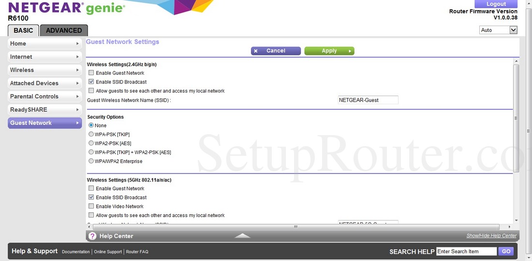Click the Guest Network menu arrow
This screenshot has height=261, width=532.
[77, 123]
